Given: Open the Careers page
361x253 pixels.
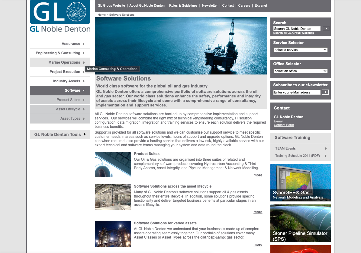Looking at the screenshot, I should [244, 5].
